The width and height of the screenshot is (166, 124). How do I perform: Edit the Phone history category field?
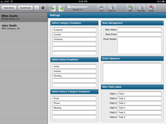(x=74, y=103)
